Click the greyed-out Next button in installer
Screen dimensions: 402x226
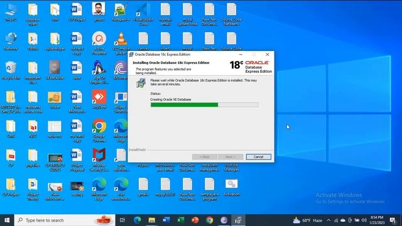coord(231,157)
